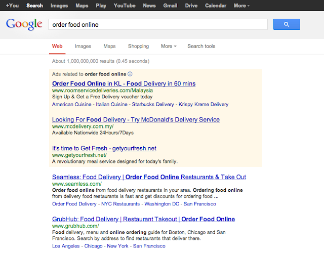
Task: Select the Shopping results tab
Action: click(x=138, y=46)
